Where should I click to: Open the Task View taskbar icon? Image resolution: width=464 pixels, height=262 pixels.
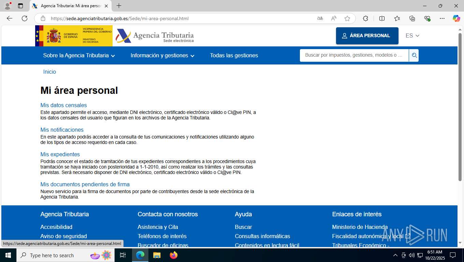click(x=123, y=255)
